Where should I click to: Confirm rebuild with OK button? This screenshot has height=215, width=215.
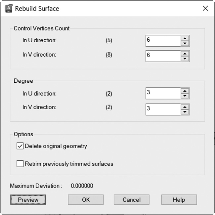[x=86, y=200]
